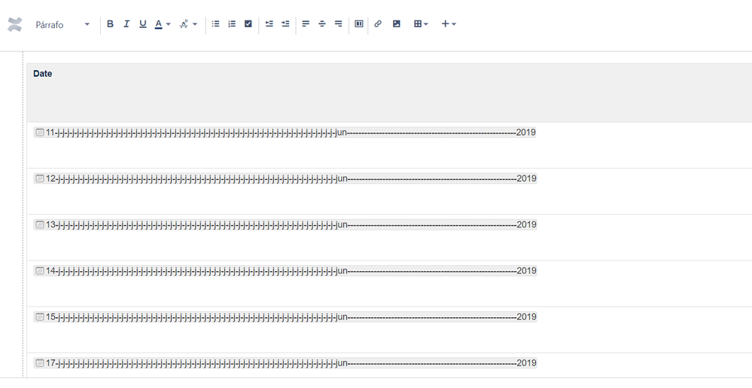Click the date lozenge starting with 11
Viewport: 752px width, 388px height.
(285, 133)
